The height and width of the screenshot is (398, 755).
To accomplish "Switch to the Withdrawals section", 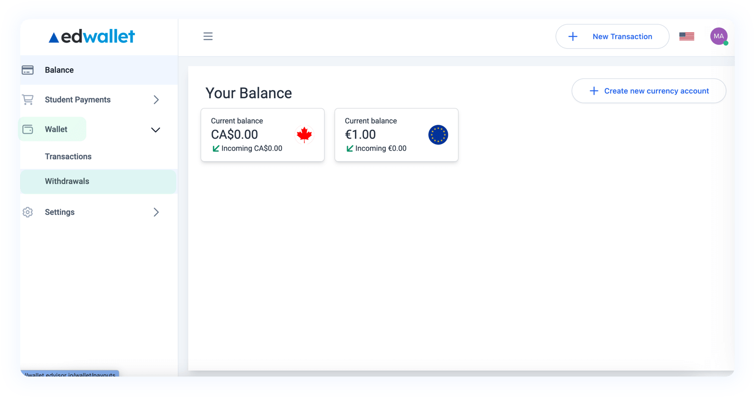I will point(67,181).
